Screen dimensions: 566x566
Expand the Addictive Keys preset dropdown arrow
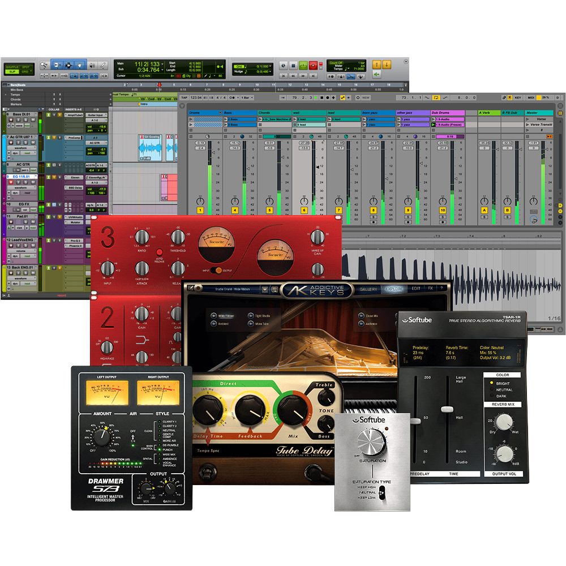click(265, 289)
